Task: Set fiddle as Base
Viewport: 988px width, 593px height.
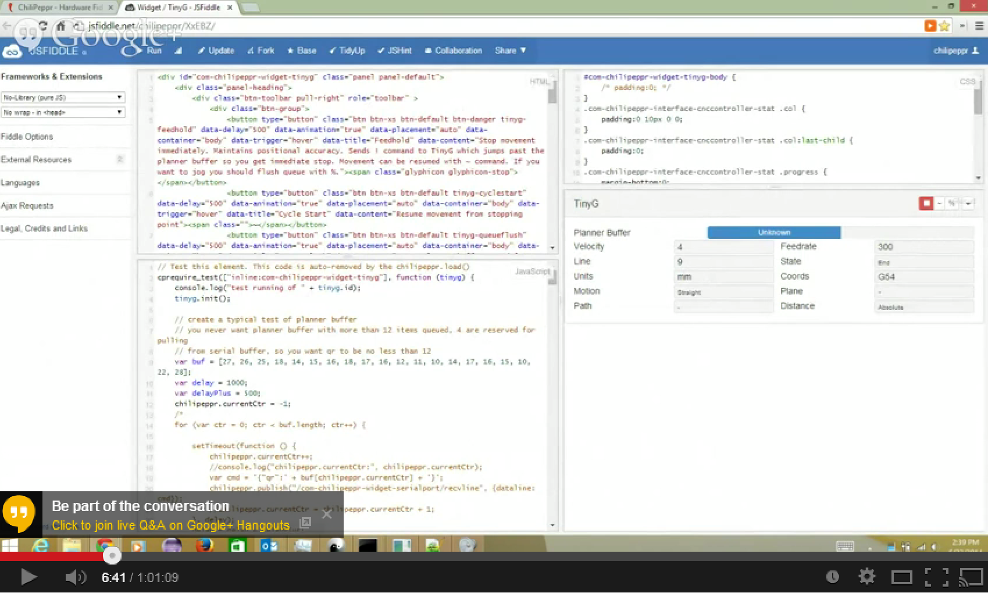Action: (302, 51)
